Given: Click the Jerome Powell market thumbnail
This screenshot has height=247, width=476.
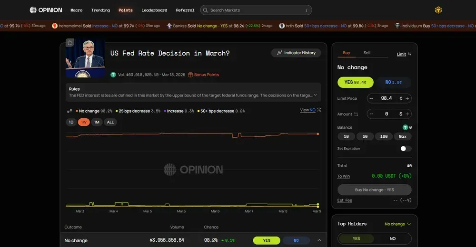Looking at the screenshot, I should 85,58.
